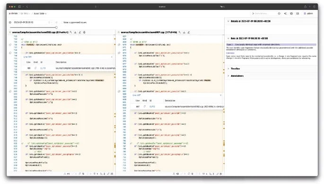Click the Rationale link in the Rule section

click(x=230, y=53)
